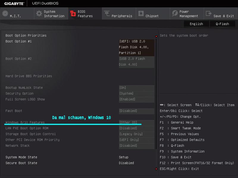This screenshot has width=238, height=178.
Task: Click the Power Management leaf icon
Action: (175, 13)
